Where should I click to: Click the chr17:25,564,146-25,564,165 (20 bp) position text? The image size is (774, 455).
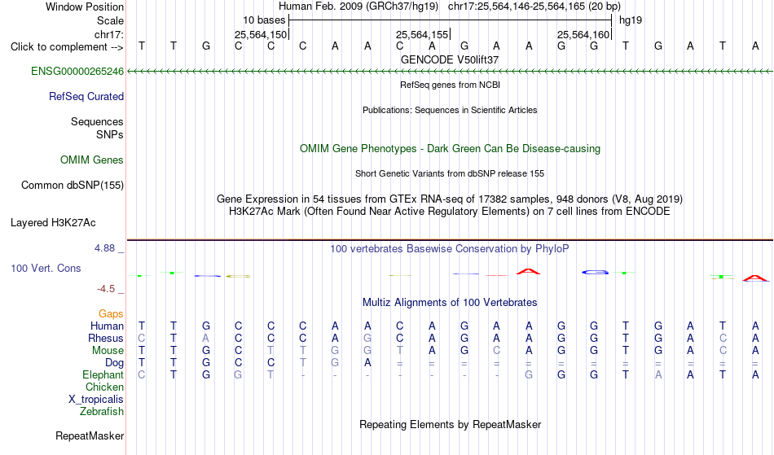pos(534,7)
